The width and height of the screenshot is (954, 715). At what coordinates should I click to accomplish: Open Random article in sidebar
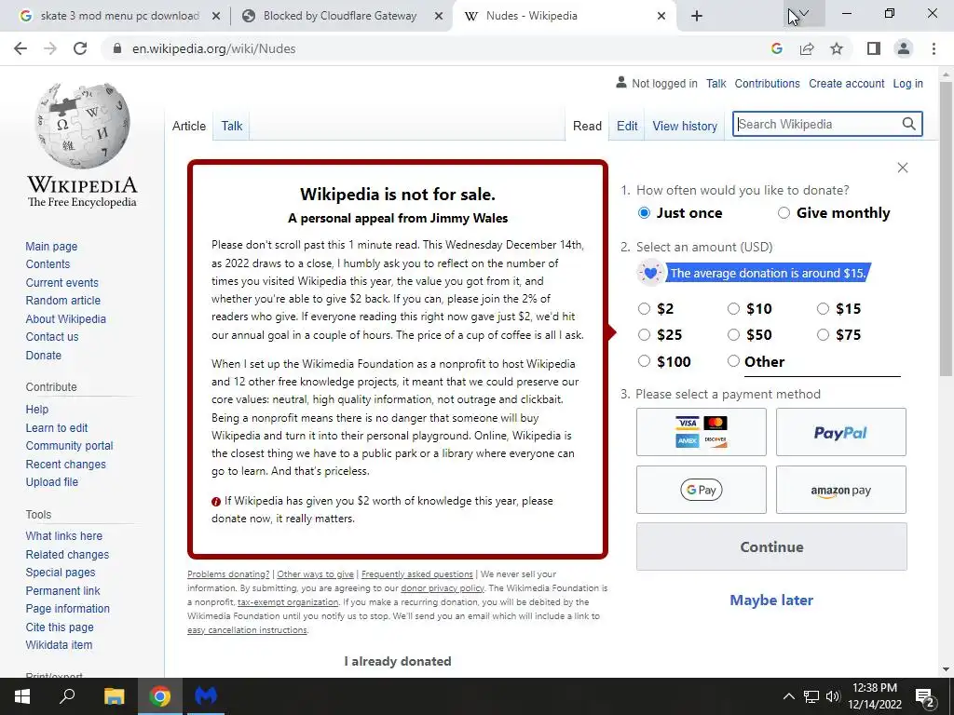[x=62, y=301]
